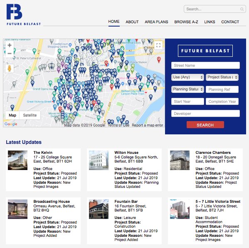Click the CastleCourt Shopping Centre map label
This screenshot has width=249, height=248.
point(58,45)
